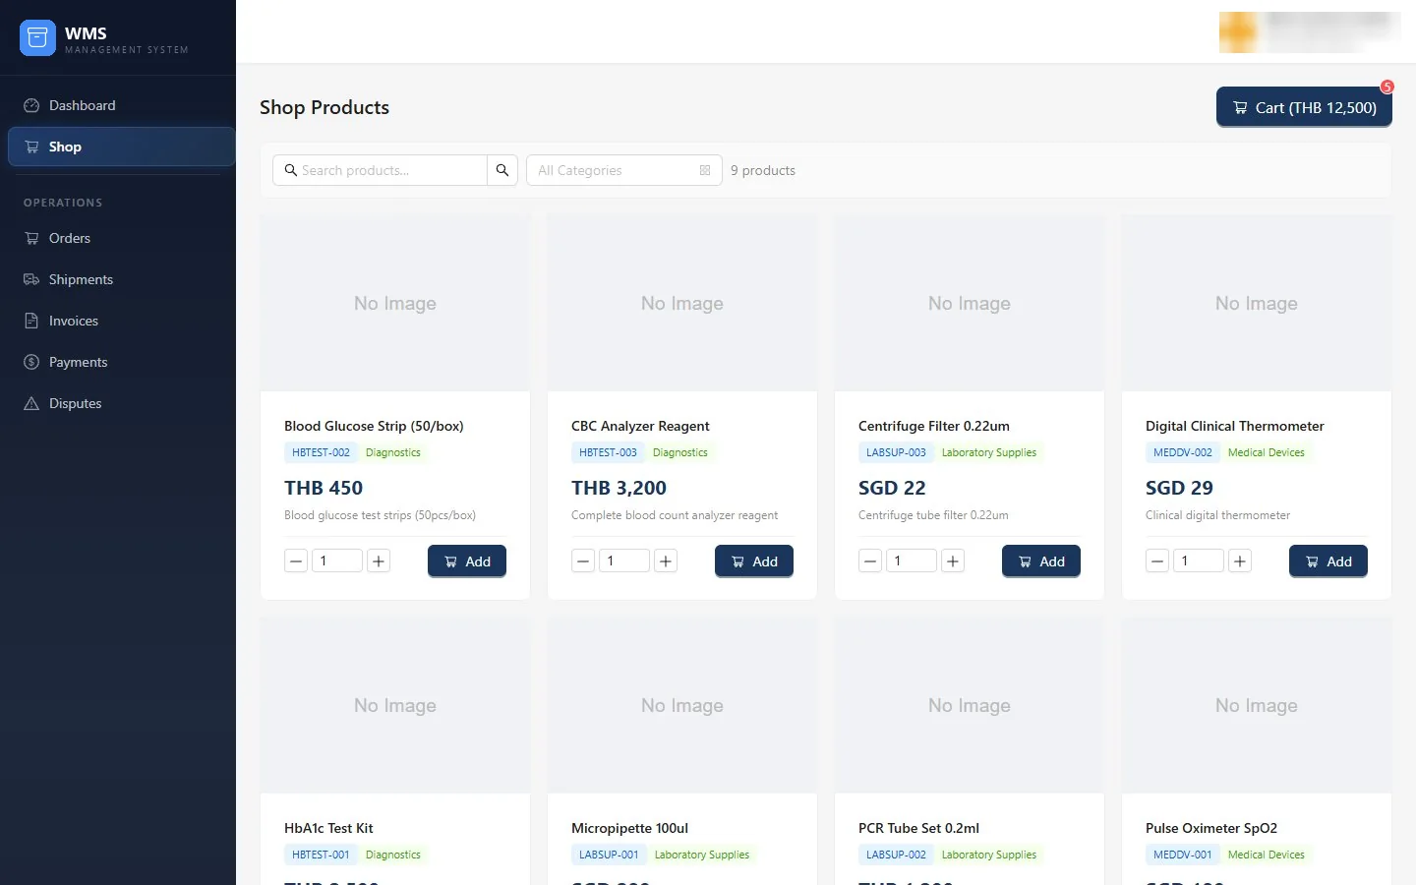Add Centrifuge Filter 0.22um to cart

[1041, 561]
